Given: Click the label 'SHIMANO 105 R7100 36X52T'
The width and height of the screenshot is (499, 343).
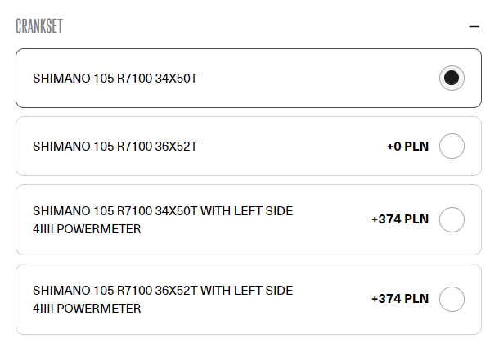Looking at the screenshot, I should click(x=115, y=147).
